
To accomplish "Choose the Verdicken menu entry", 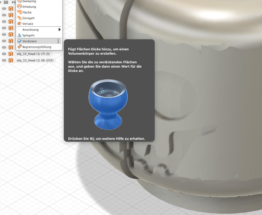I will [x=29, y=41].
